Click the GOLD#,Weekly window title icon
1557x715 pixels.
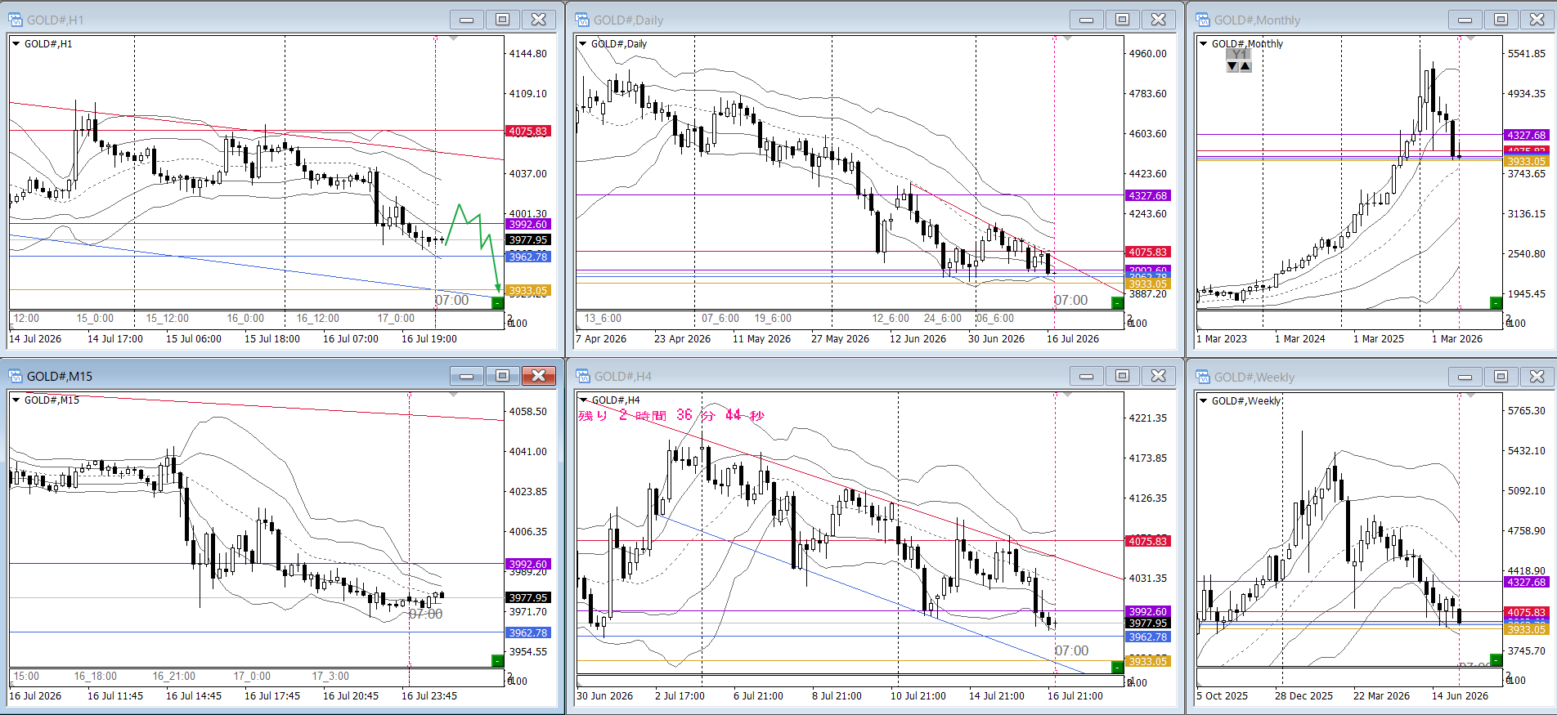pyautogui.click(x=1203, y=377)
